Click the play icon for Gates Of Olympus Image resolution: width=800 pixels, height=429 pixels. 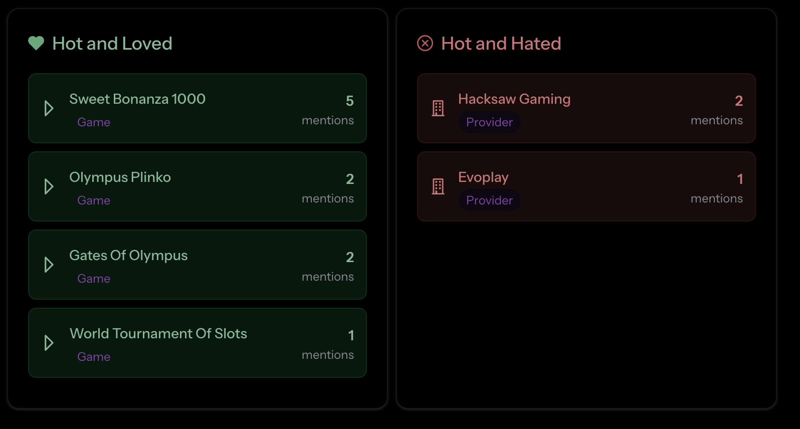(x=49, y=265)
